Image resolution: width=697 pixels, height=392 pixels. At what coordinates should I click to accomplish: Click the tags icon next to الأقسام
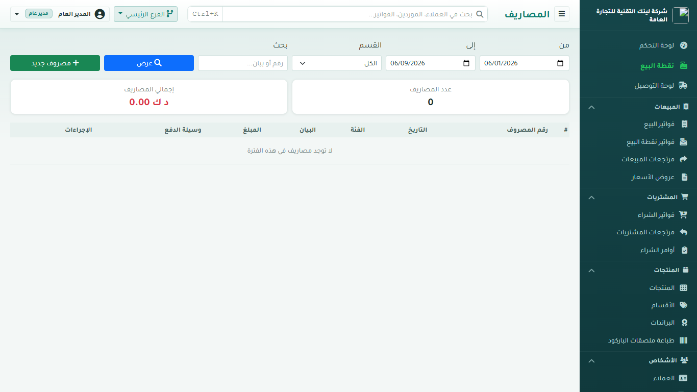pos(684,305)
